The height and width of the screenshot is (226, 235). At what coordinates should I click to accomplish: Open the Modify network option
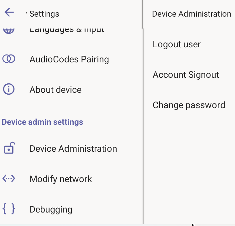pyautogui.click(x=71, y=179)
